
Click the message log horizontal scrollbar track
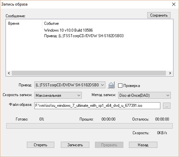89,73
